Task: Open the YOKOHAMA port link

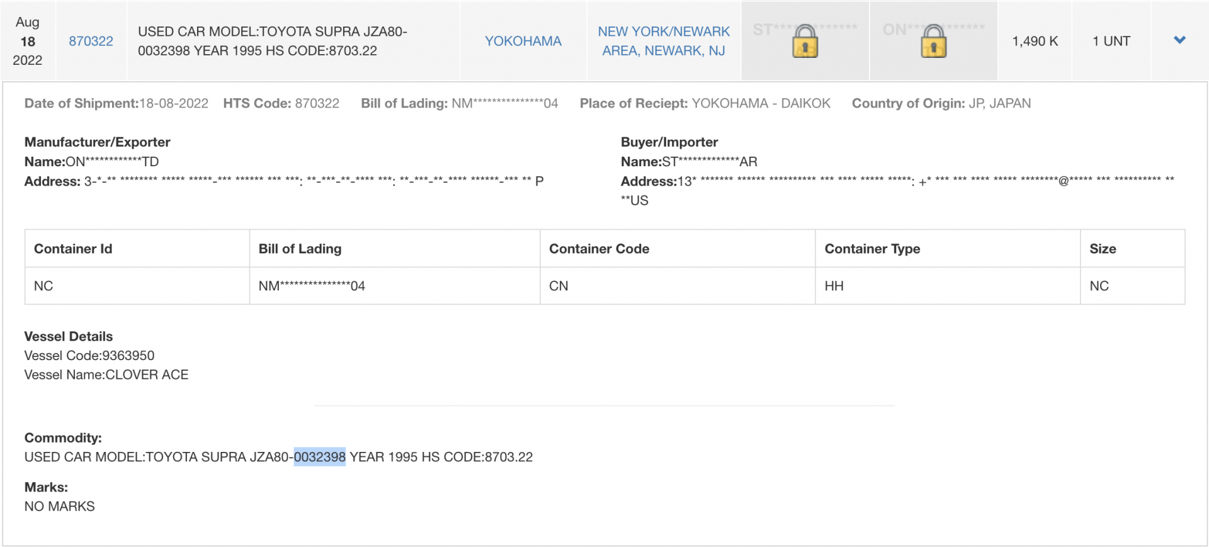Action: (x=523, y=41)
